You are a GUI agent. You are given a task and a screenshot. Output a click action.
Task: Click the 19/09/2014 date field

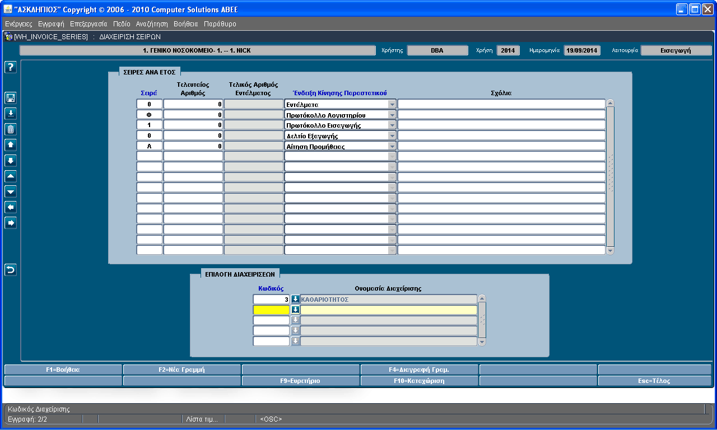pos(582,50)
